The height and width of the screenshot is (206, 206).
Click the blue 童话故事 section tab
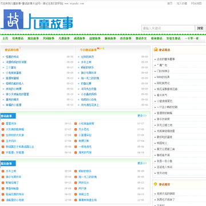[x=8, y=116]
